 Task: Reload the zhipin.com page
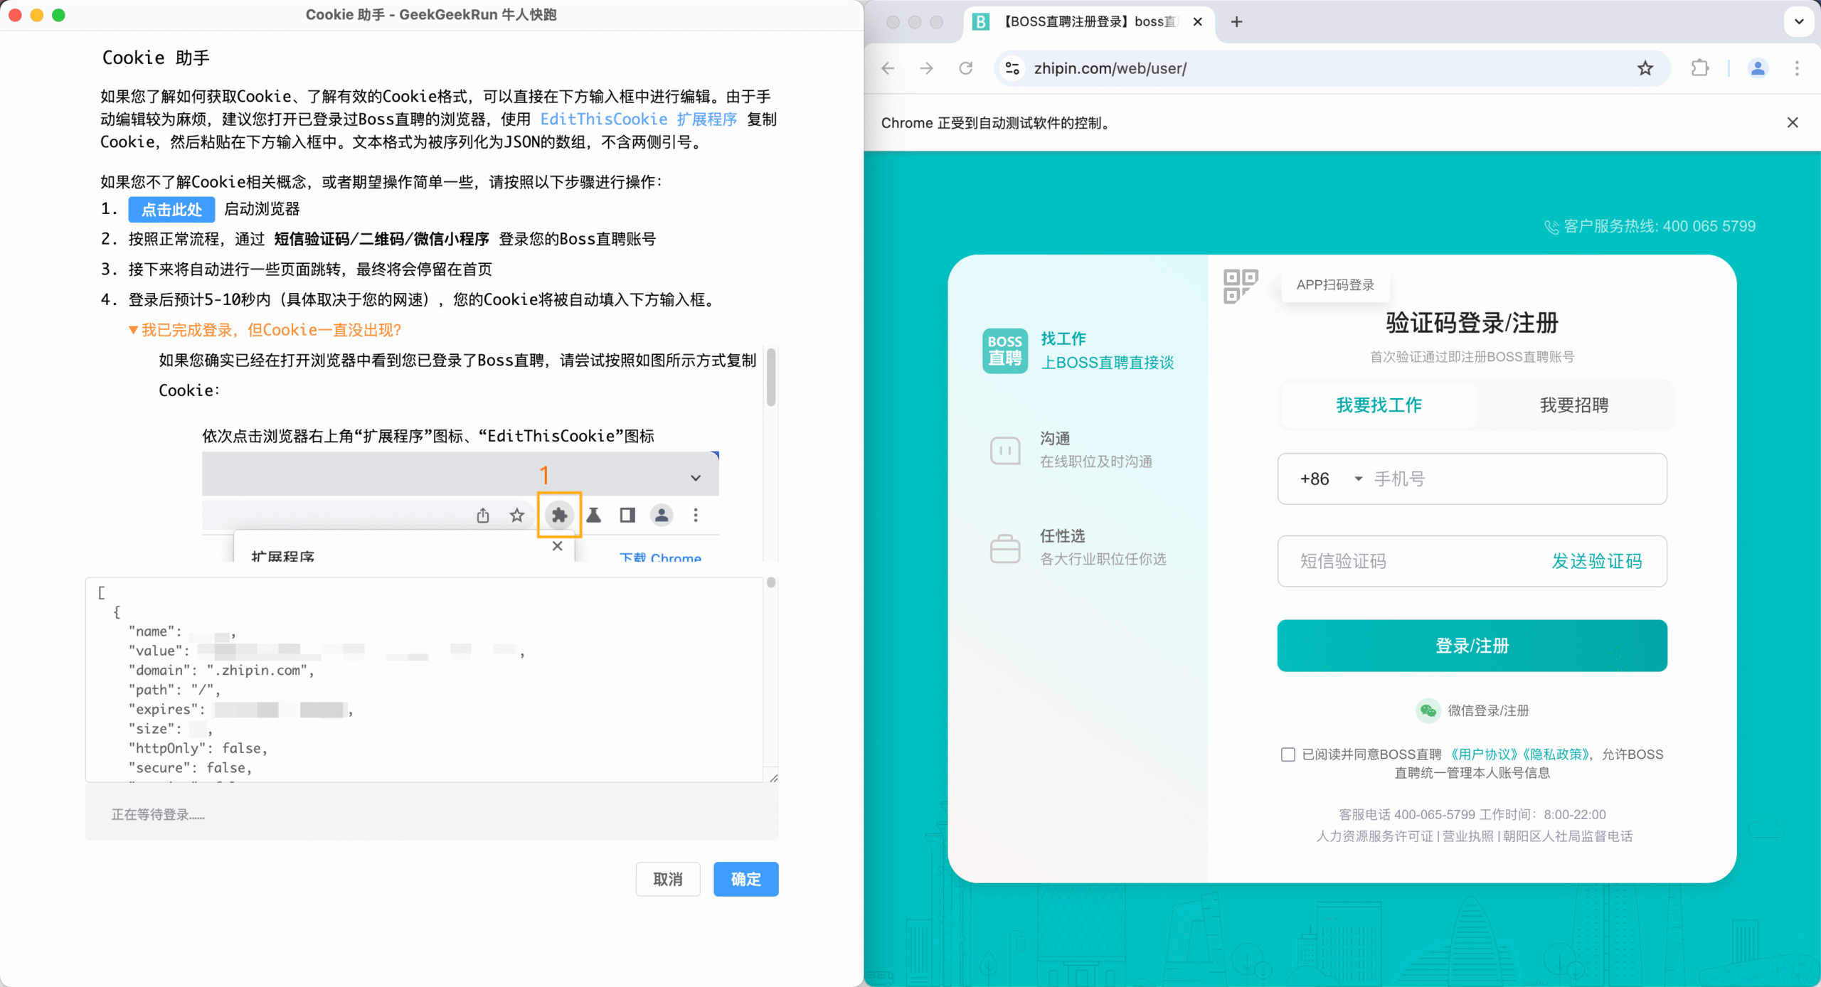(965, 68)
